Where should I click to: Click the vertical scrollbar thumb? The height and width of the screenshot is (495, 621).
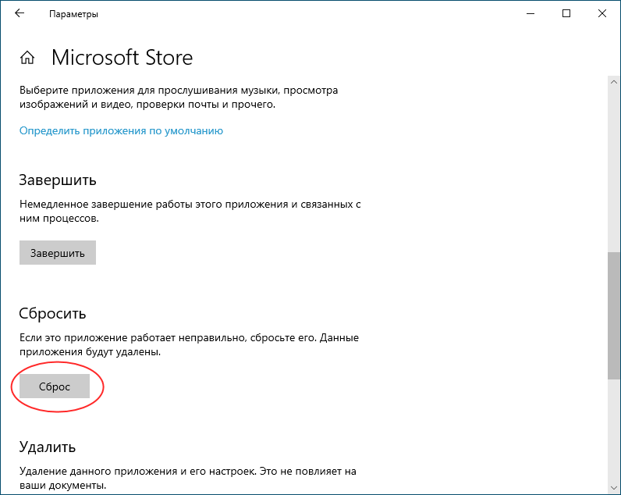[x=614, y=316]
